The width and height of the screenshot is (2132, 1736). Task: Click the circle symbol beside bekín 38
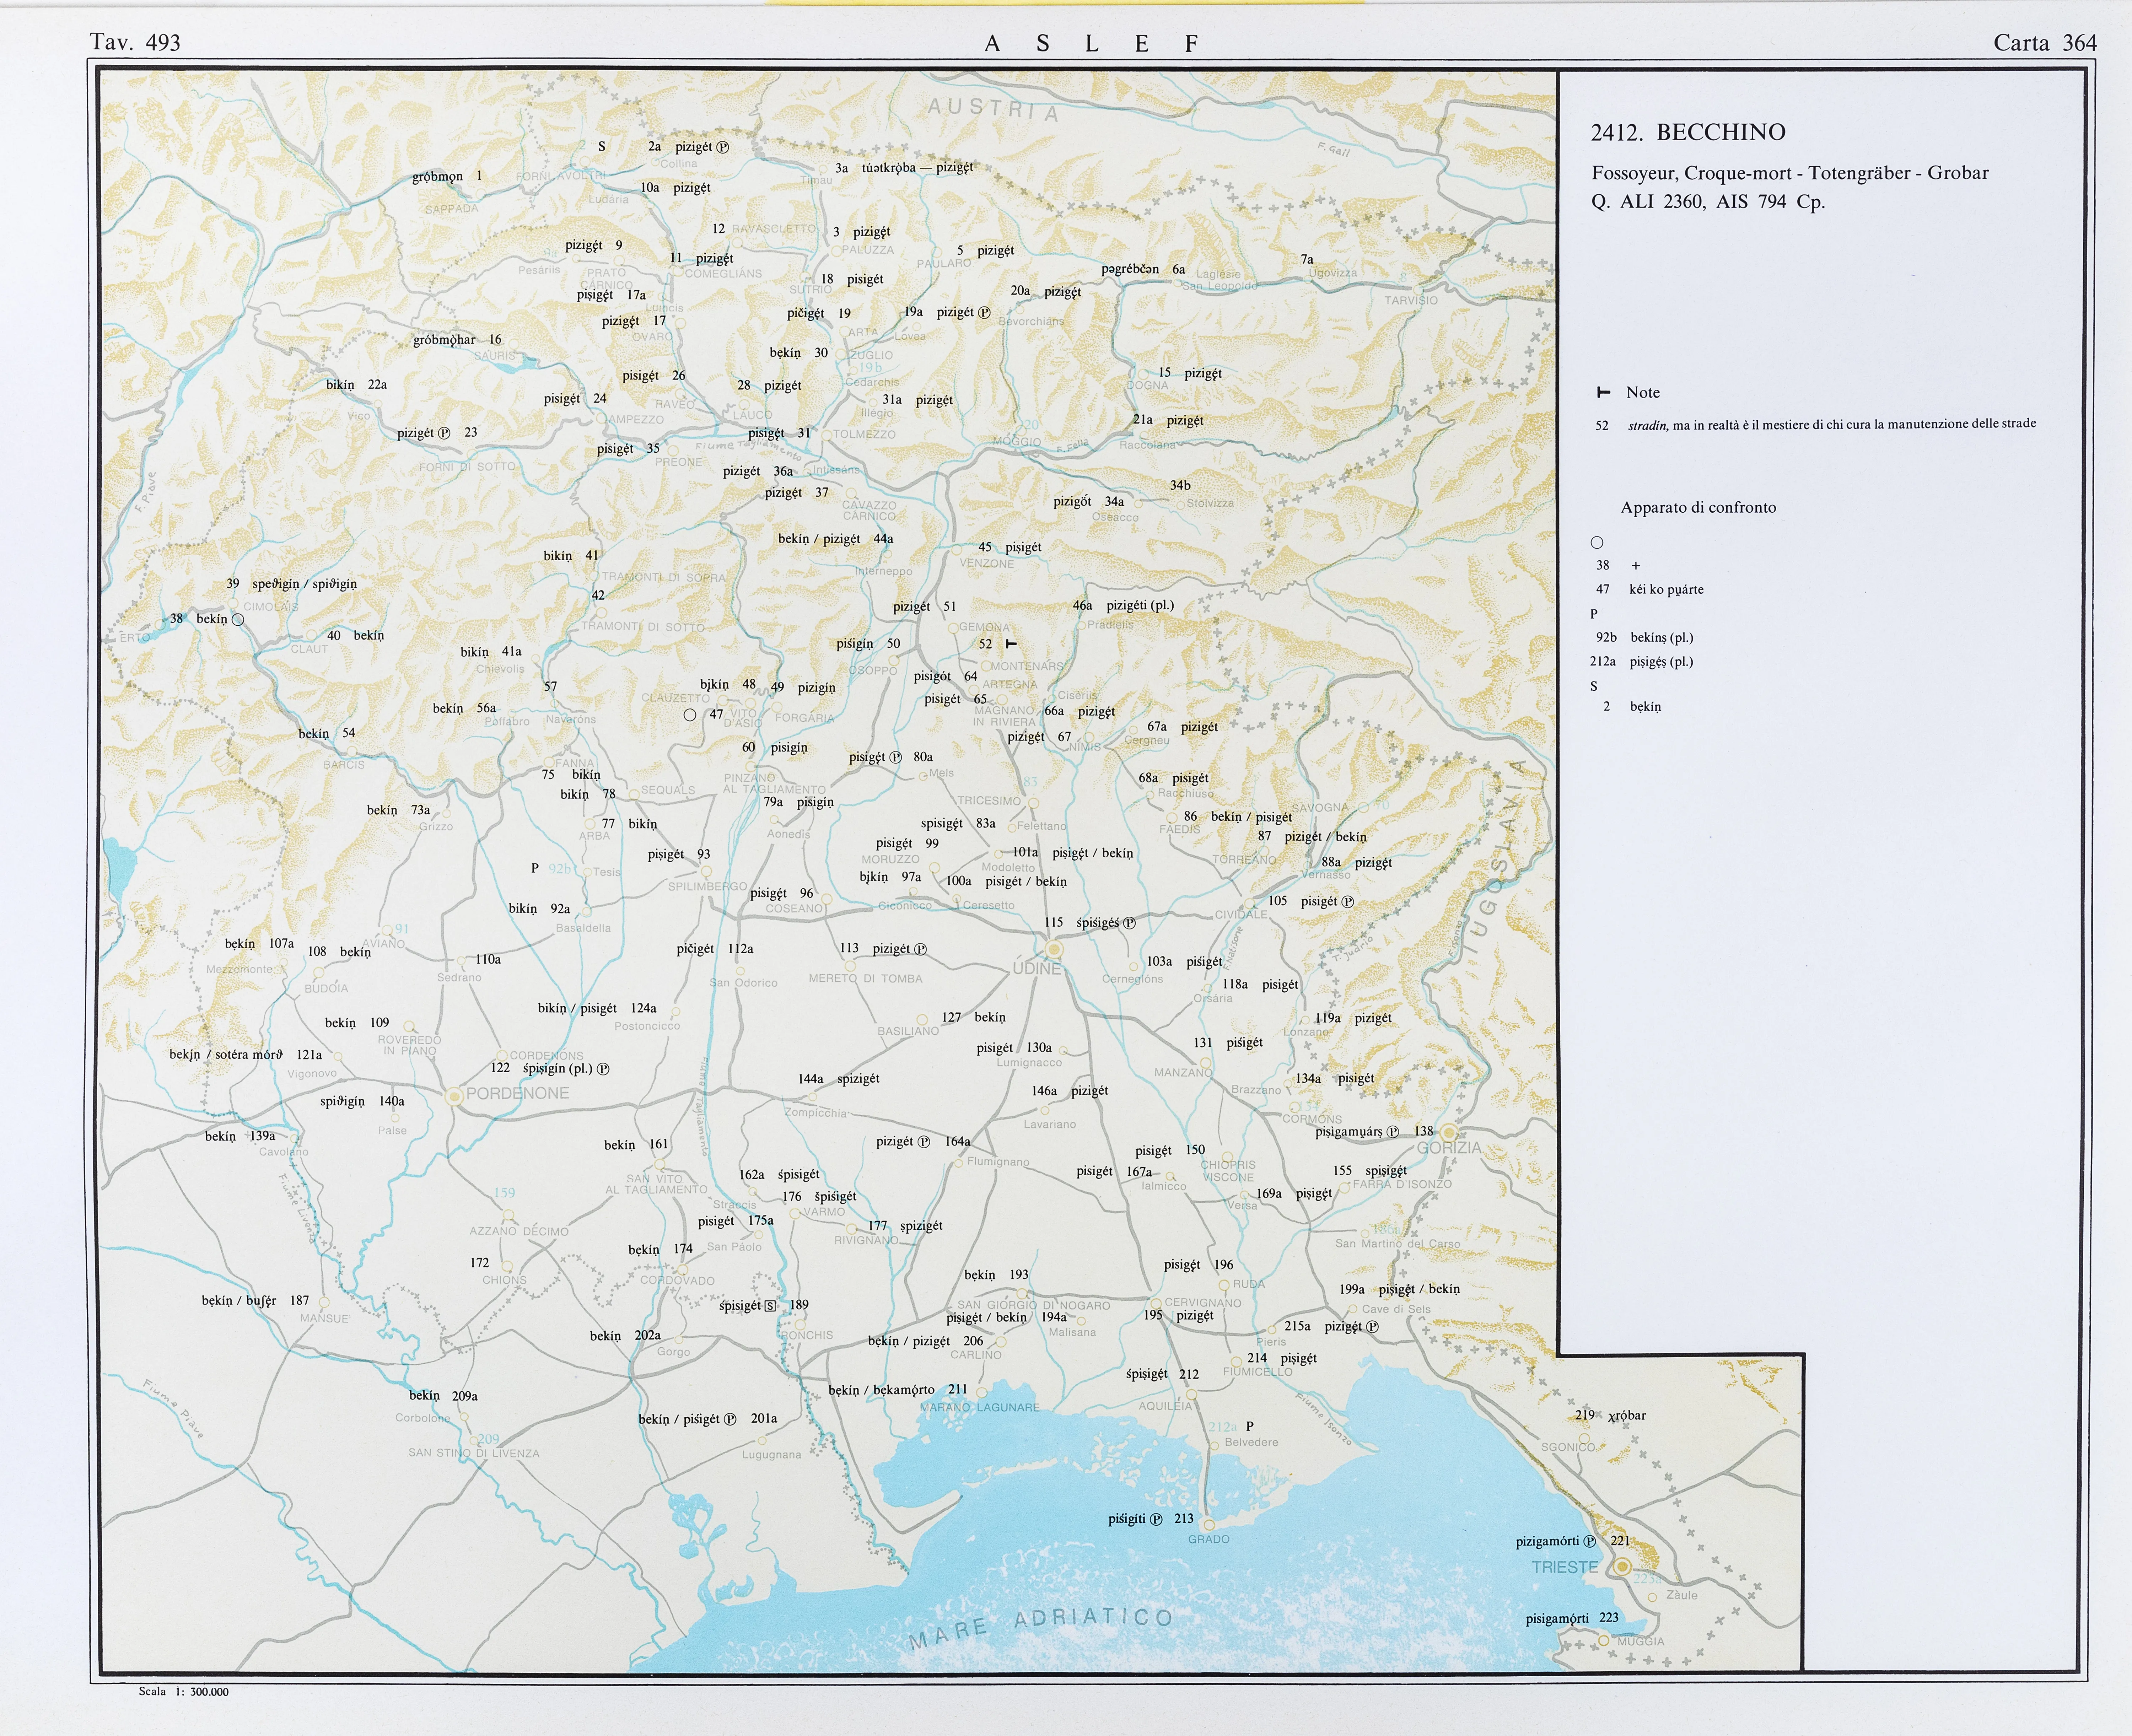coord(238,620)
